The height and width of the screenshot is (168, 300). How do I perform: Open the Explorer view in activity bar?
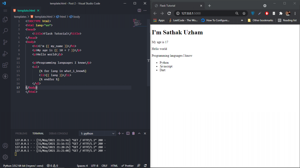[5, 20]
